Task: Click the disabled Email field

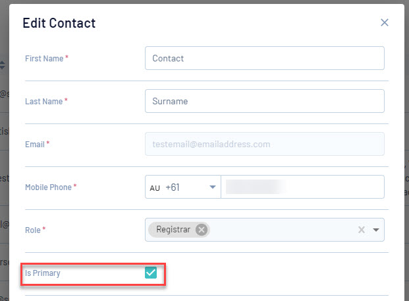Action: [264, 144]
